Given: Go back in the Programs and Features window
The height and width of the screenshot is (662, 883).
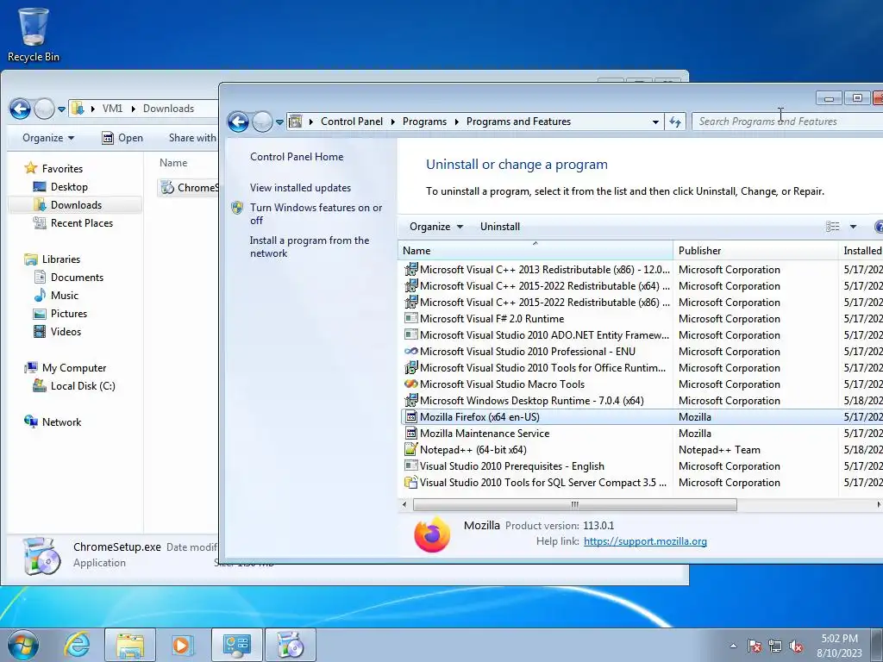Looking at the screenshot, I should (x=238, y=122).
